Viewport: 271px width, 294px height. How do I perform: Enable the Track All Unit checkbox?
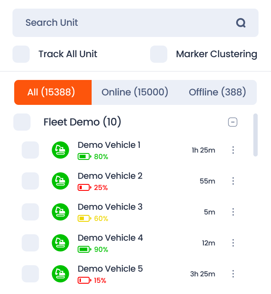[x=21, y=54]
